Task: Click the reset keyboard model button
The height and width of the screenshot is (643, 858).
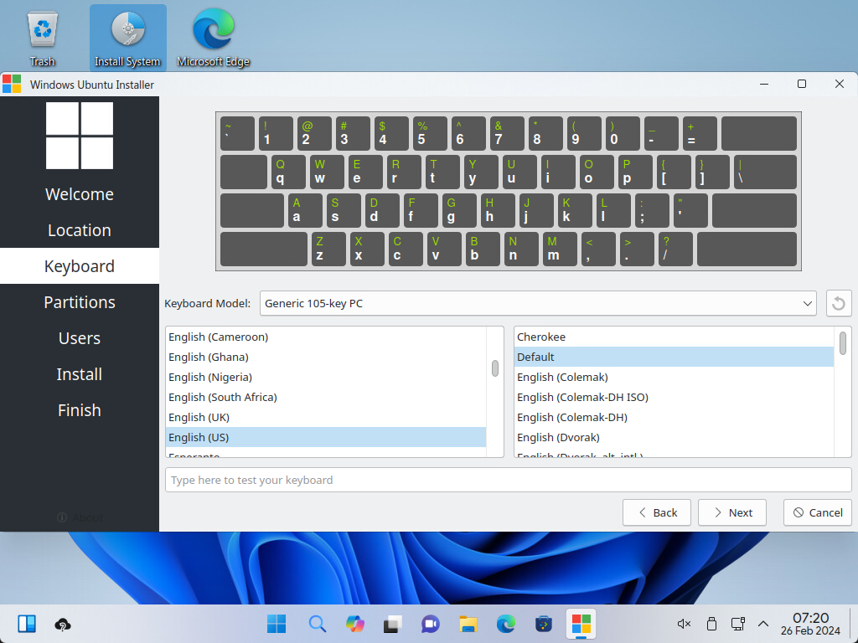Action: 839,303
